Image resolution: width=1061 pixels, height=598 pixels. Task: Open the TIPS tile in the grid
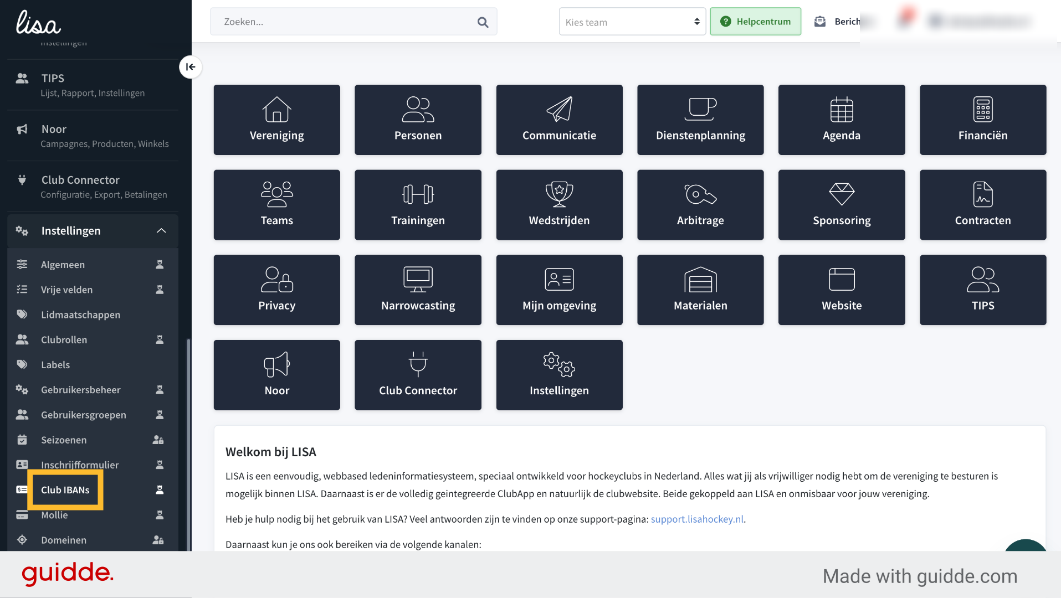click(x=983, y=290)
